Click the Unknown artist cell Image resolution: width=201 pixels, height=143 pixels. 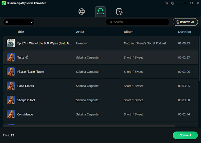pyautogui.click(x=82, y=43)
